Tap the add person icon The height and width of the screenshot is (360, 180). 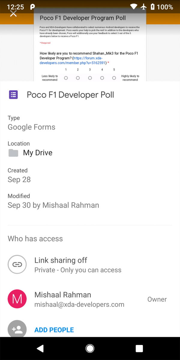point(17,329)
